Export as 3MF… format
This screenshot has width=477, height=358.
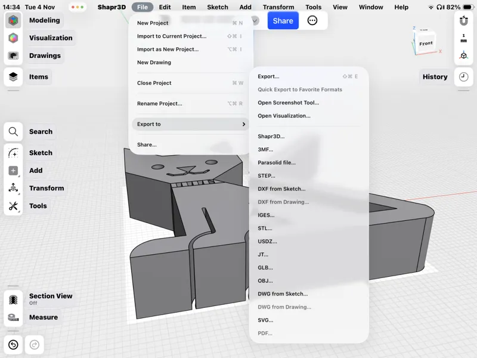[x=309, y=150]
